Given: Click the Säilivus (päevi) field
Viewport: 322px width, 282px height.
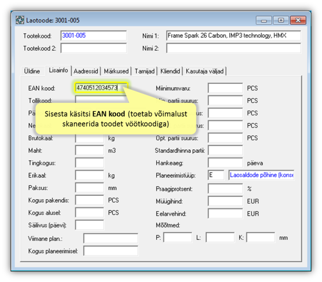Looking at the screenshot, I should pyautogui.click(x=90, y=225).
